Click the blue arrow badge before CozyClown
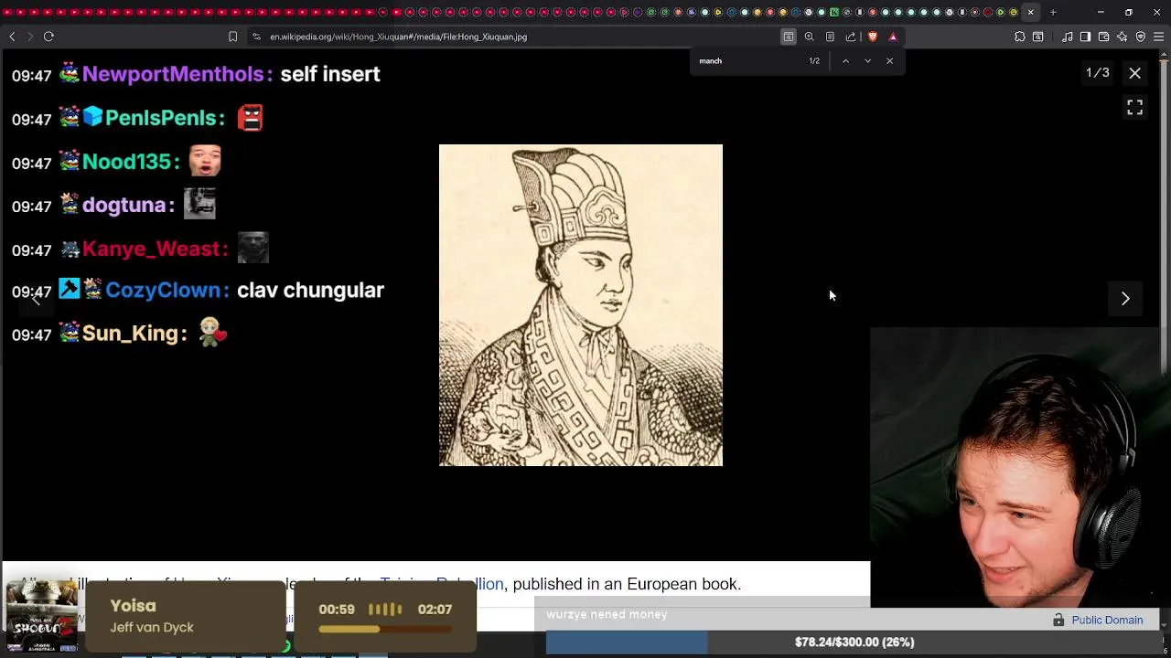Screen dimensions: 1171x658 pos(70,289)
